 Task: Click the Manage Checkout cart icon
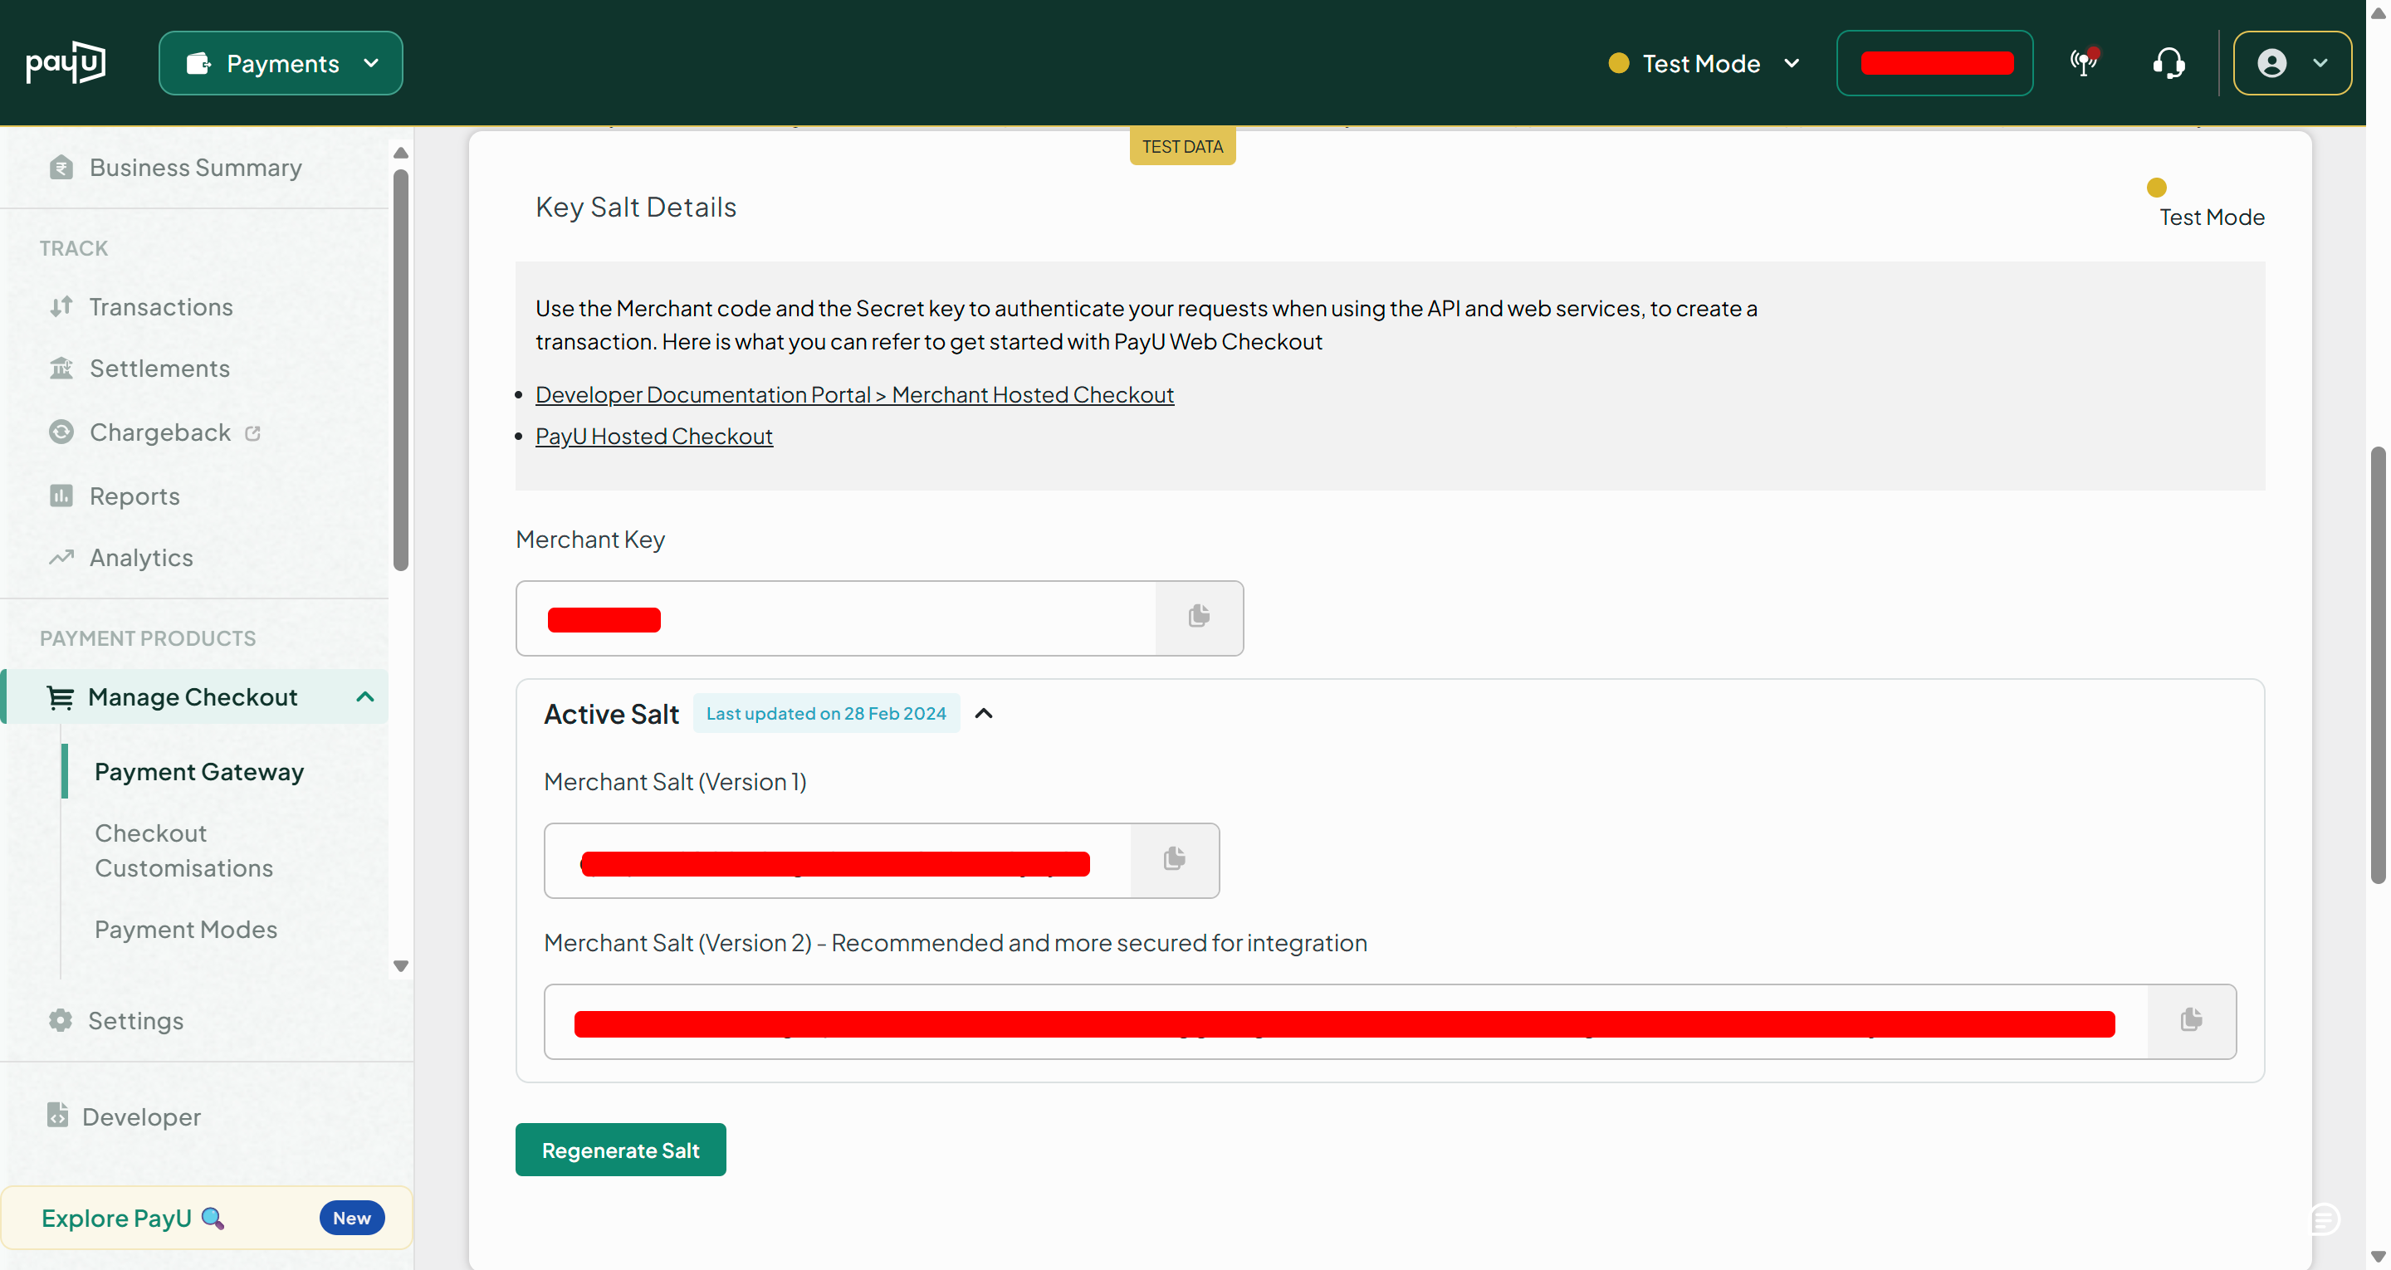coord(61,697)
